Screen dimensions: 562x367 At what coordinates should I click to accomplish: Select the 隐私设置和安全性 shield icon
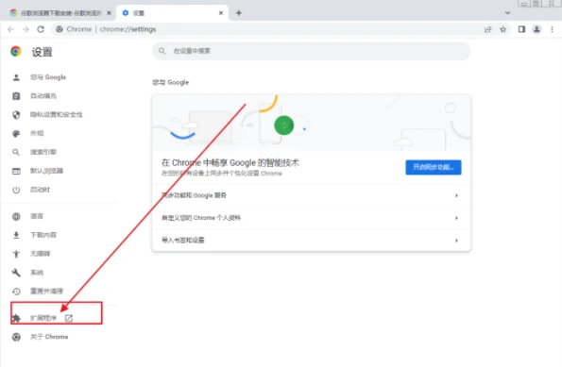point(16,114)
